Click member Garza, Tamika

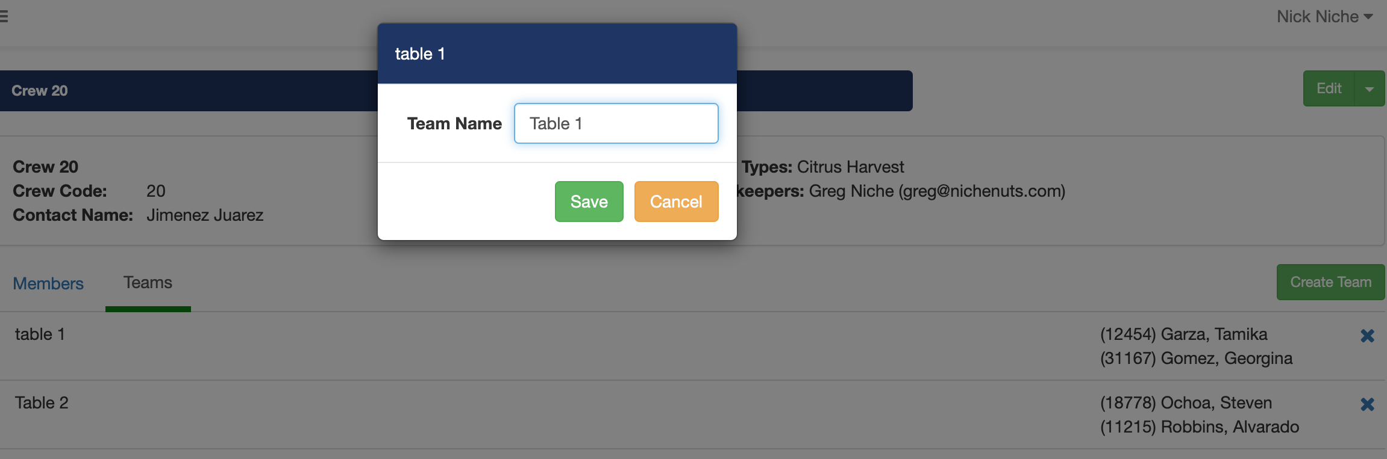[1183, 334]
